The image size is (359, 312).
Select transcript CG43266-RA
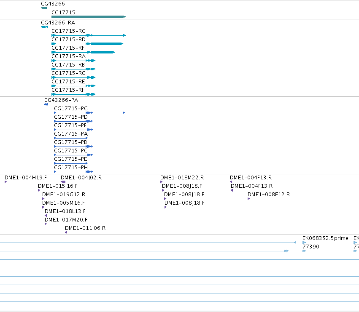(x=58, y=23)
